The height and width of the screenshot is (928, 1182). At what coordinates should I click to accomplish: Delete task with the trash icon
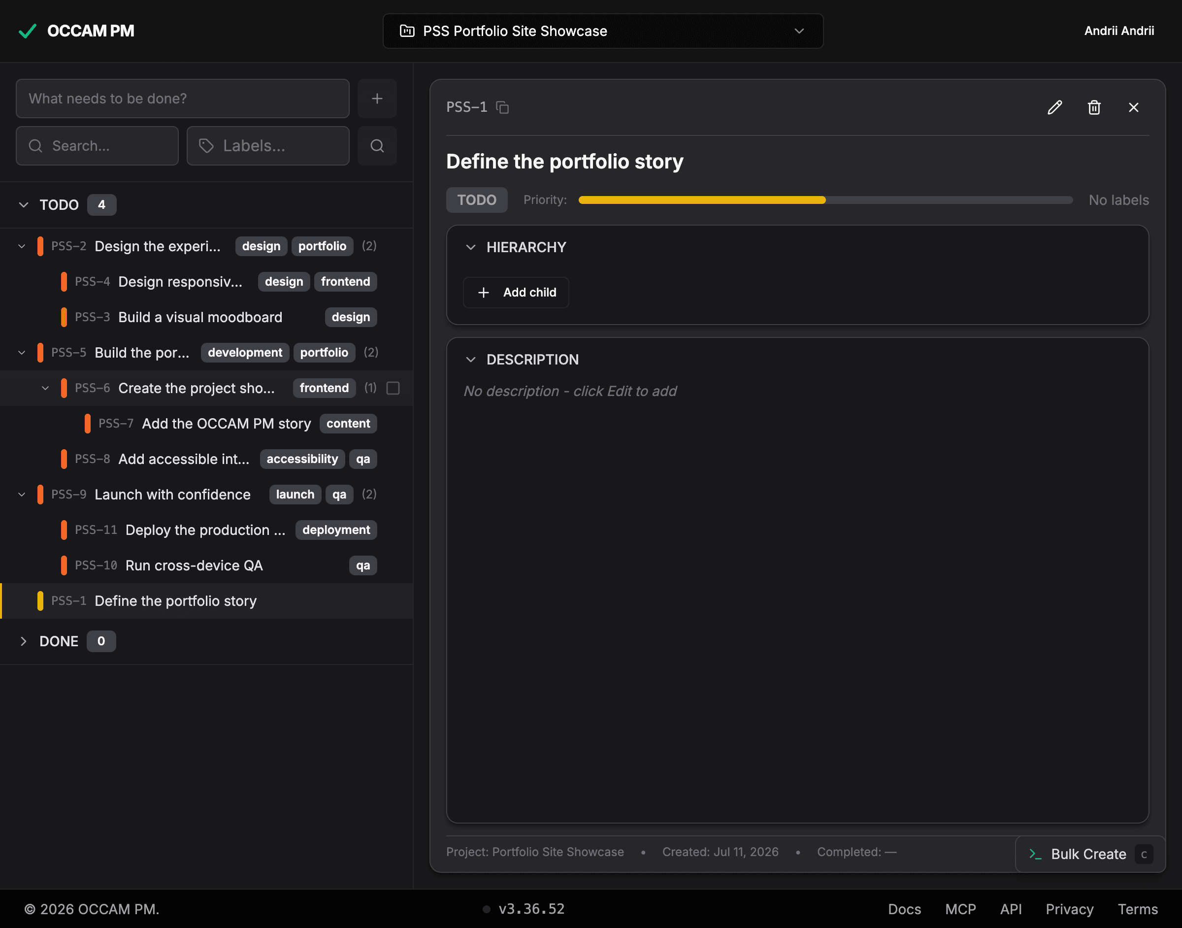1094,107
